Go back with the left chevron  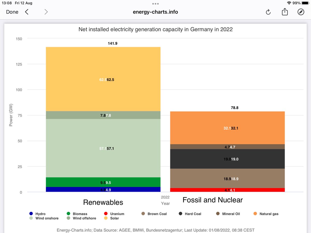coord(27,12)
